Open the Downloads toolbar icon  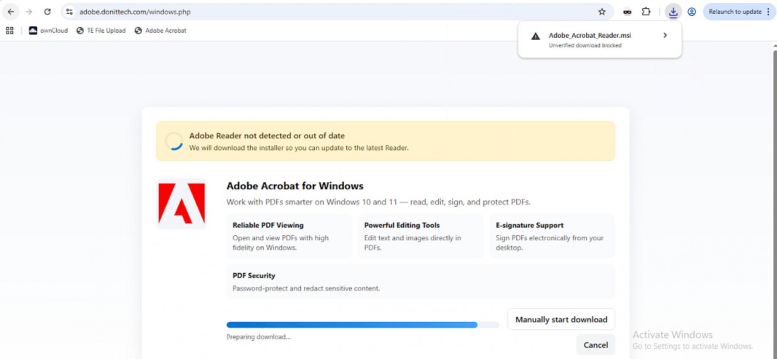click(x=673, y=12)
